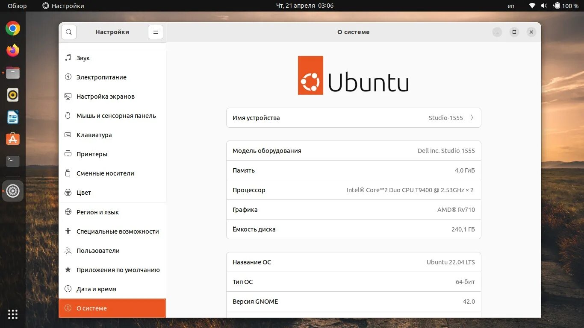
Task: Open the Звук settings panel
Action: click(x=112, y=58)
